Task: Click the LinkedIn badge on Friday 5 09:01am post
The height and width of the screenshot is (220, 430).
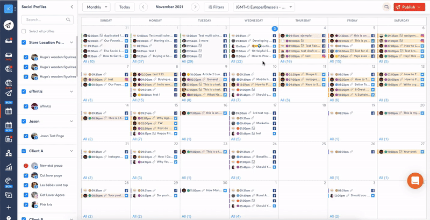Action: (x=373, y=41)
